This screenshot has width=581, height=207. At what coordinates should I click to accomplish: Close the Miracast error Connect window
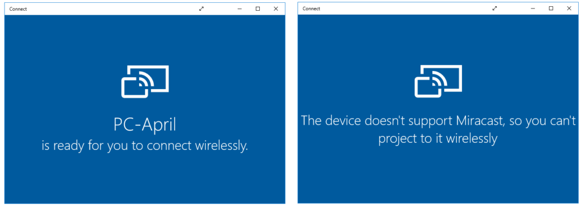tap(569, 8)
